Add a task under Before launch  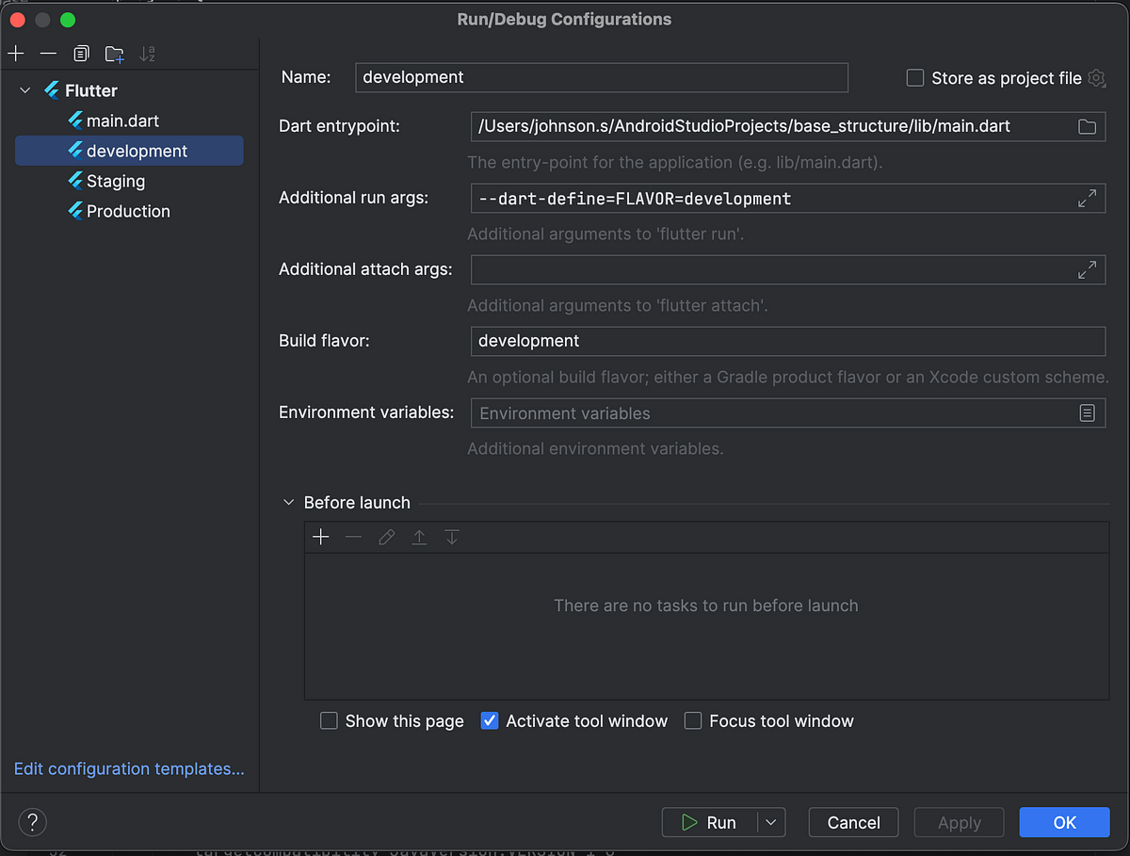320,537
